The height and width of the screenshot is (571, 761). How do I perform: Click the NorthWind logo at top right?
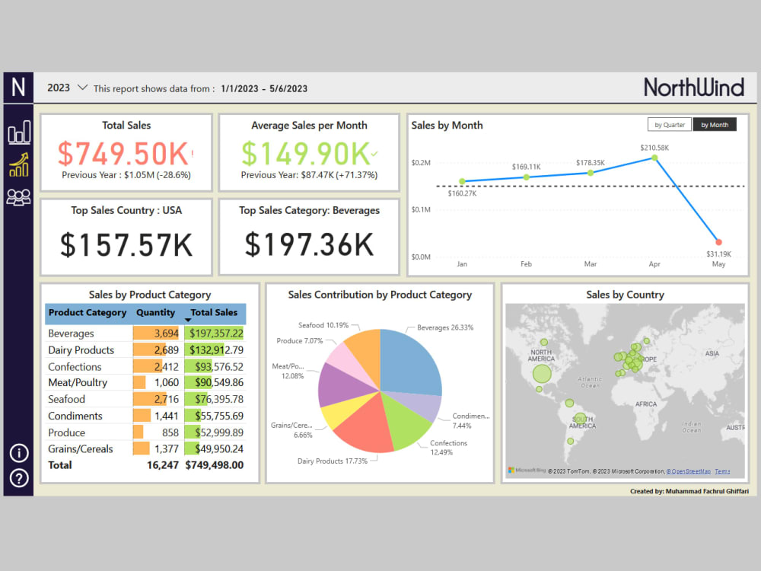695,87
